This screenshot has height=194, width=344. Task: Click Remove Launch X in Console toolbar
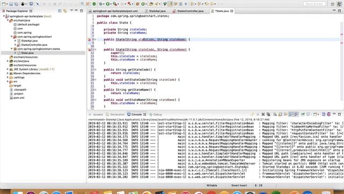point(263,114)
